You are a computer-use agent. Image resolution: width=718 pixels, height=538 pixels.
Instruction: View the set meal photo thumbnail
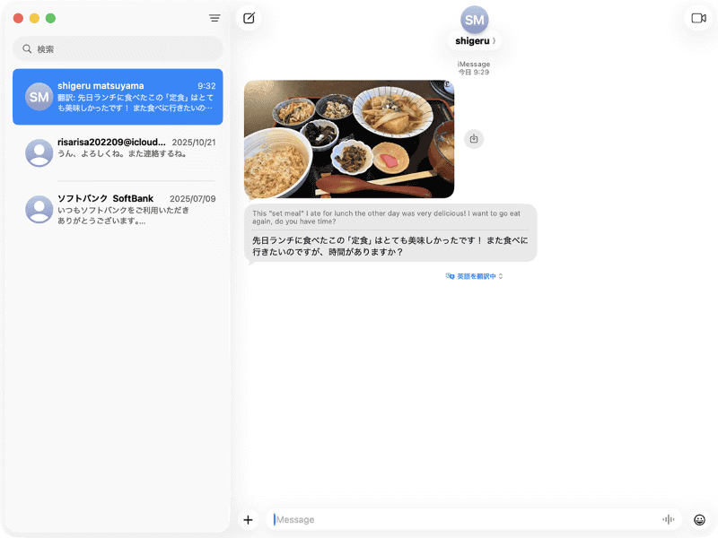click(348, 139)
